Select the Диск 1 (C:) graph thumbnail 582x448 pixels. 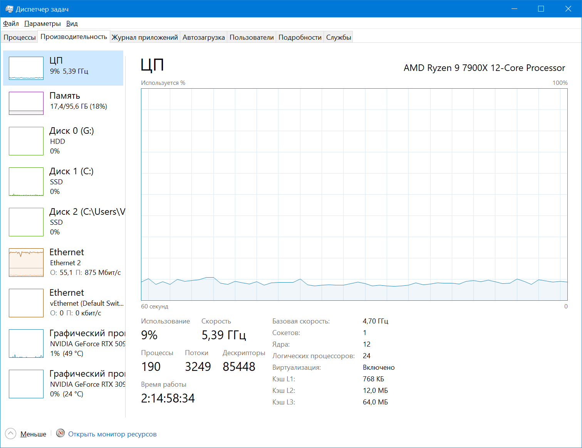point(26,182)
